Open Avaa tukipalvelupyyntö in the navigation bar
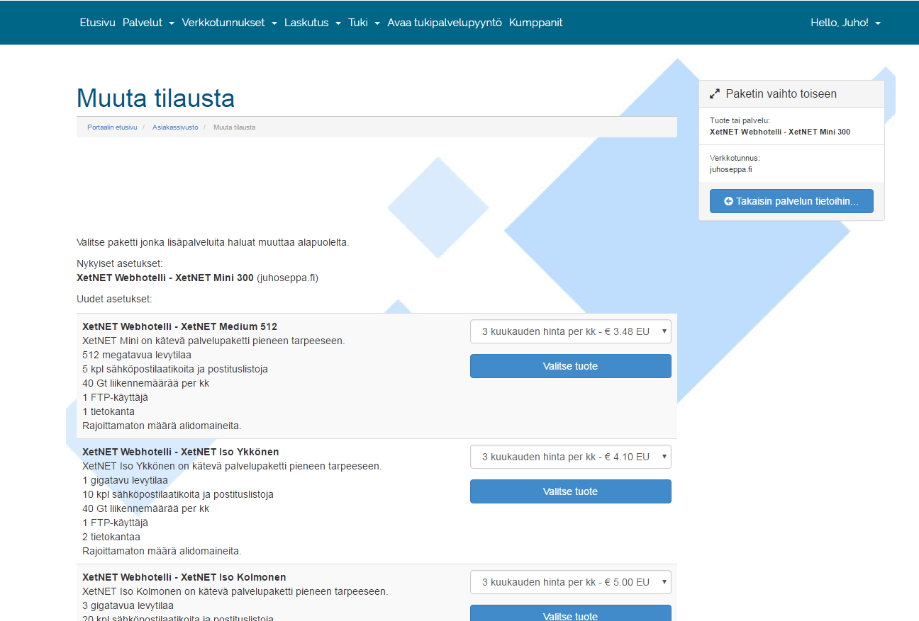Viewport: 919px width, 621px height. click(x=445, y=23)
